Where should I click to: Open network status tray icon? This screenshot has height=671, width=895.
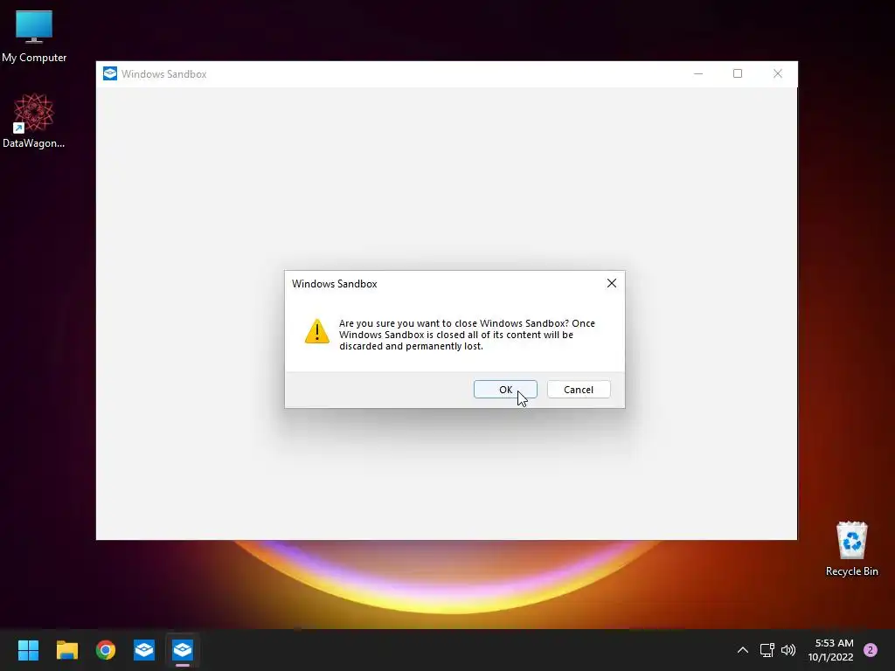click(767, 649)
